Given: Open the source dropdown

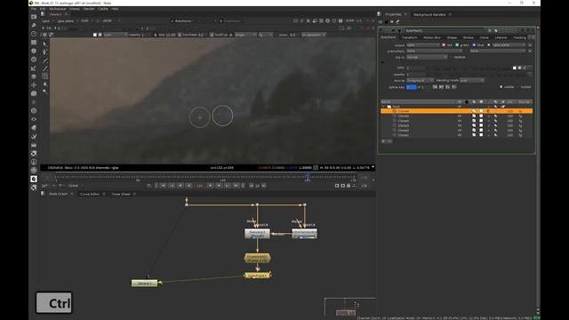Looking at the screenshot, I should [420, 80].
